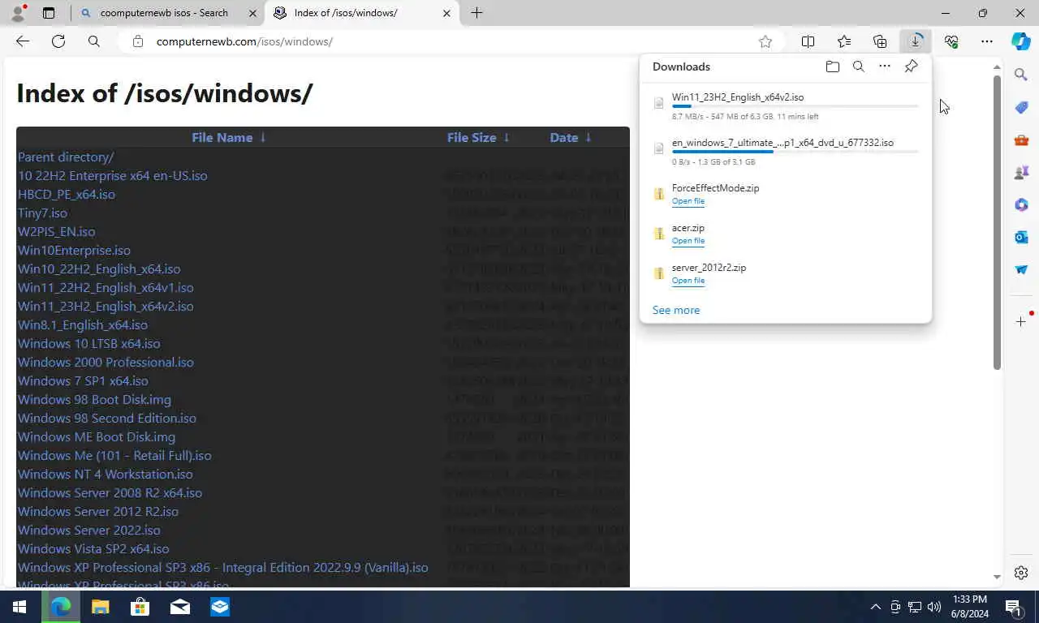Download HBCD_PE_x64.iso

pos(67,194)
